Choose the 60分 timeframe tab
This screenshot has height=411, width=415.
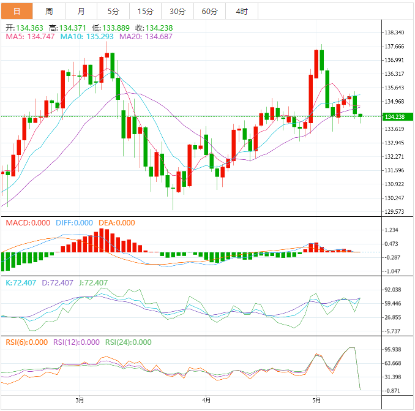[209, 11]
